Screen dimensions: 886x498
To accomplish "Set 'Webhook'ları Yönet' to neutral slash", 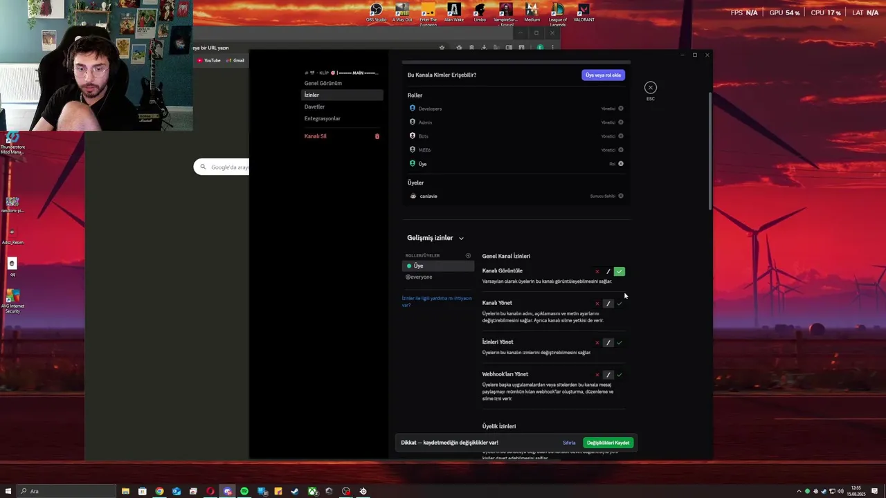I will coord(608,375).
